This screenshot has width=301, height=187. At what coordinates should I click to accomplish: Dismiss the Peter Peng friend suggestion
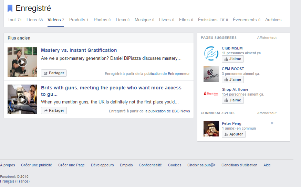pyautogui.click(x=272, y=123)
